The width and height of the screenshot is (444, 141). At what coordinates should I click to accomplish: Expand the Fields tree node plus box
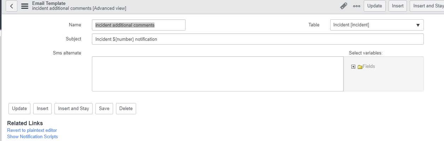353,66
